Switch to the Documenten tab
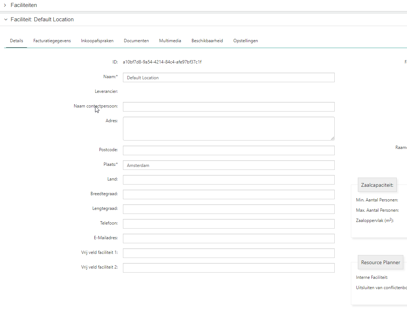Screen dimensions: 407x317 click(x=136, y=41)
